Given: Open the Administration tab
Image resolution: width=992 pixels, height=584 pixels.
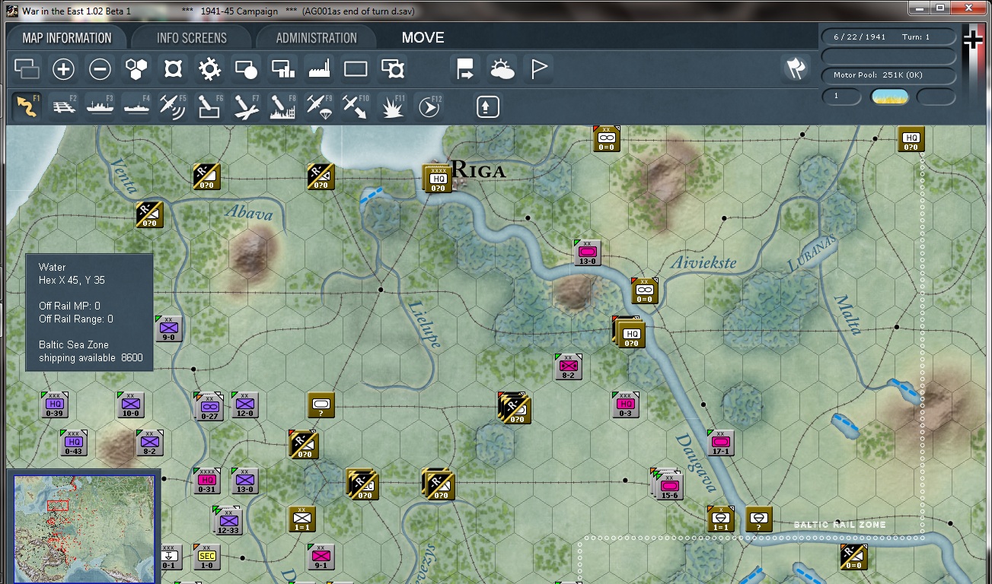Looking at the screenshot, I should 317,38.
